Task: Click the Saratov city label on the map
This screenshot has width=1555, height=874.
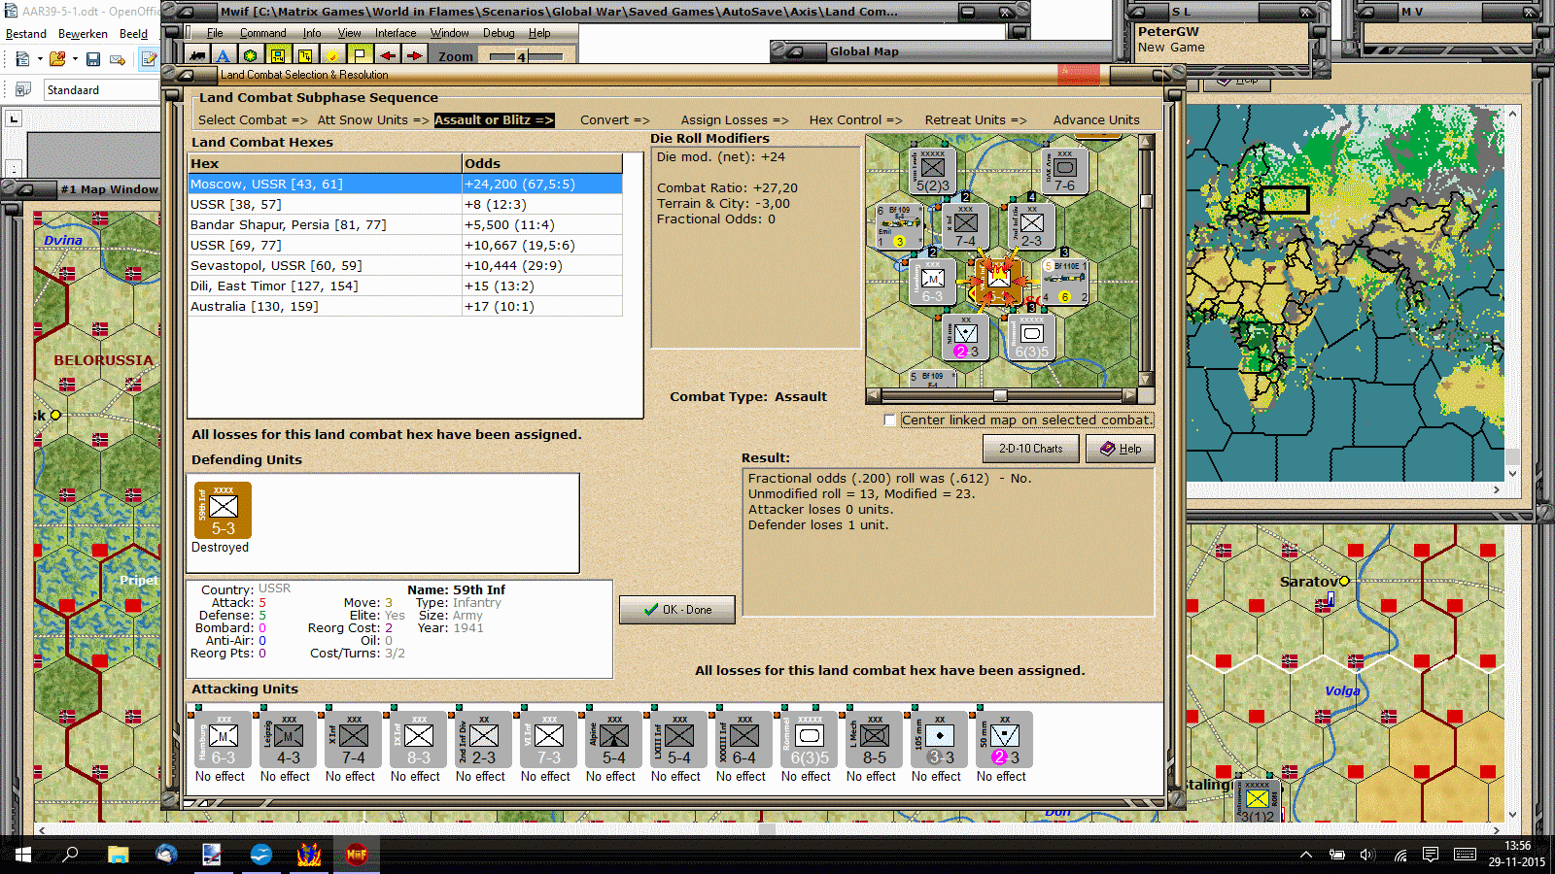Action: click(1308, 582)
